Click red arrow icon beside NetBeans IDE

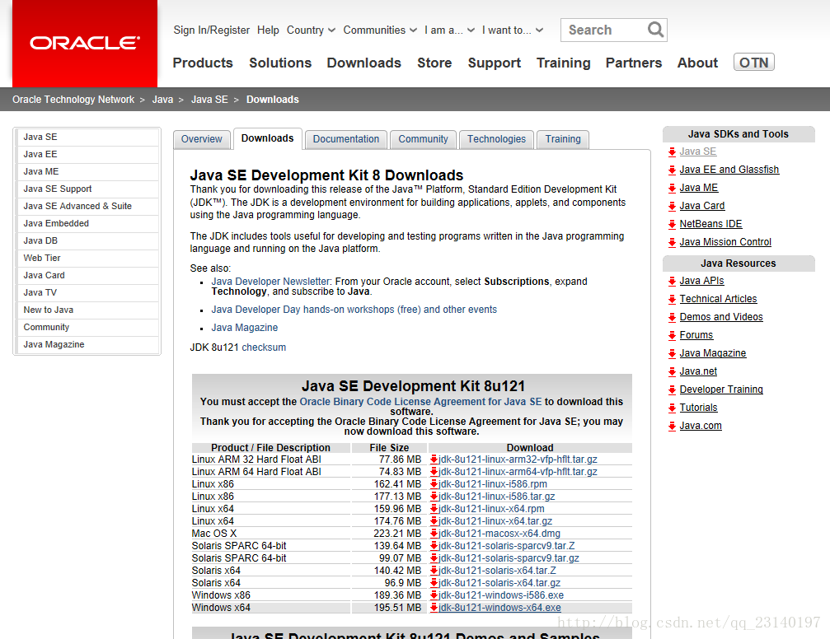(673, 224)
